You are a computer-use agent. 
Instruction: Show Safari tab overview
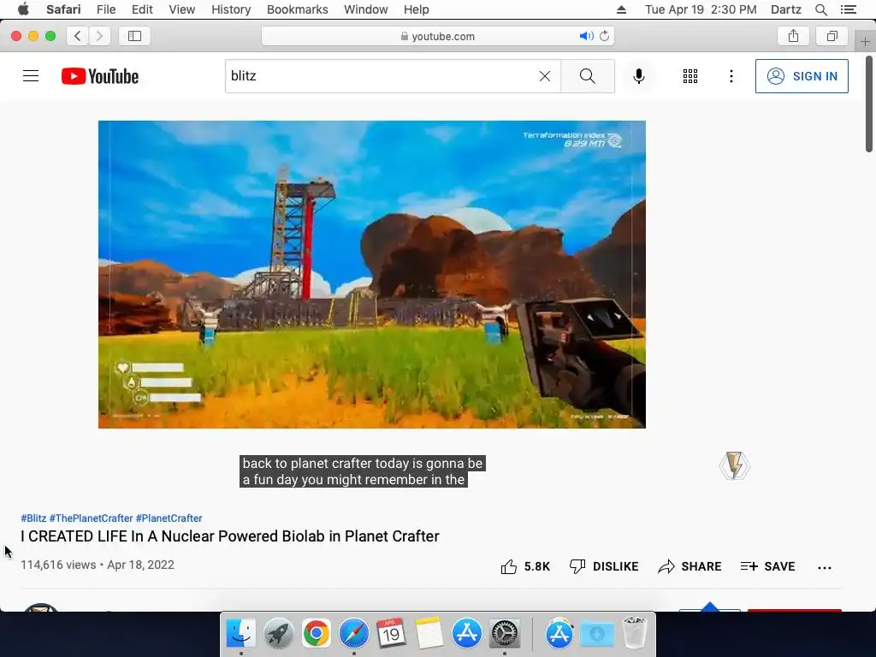[x=832, y=36]
